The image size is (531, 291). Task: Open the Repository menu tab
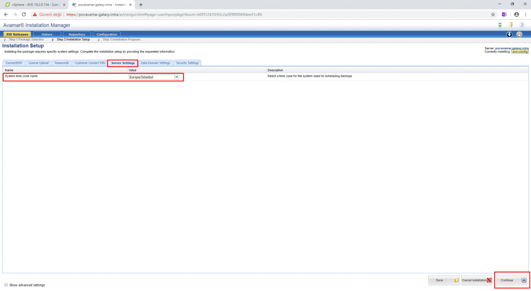tap(77, 34)
